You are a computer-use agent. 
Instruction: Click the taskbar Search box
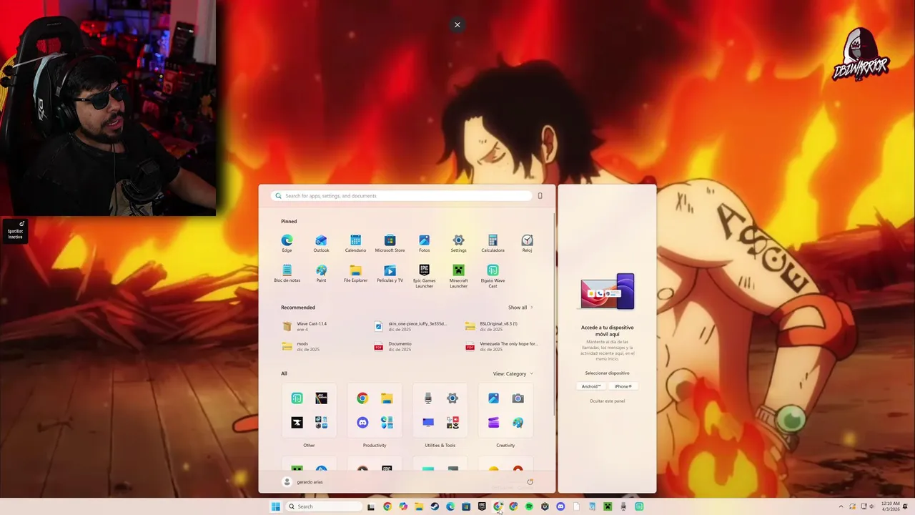coord(323,506)
